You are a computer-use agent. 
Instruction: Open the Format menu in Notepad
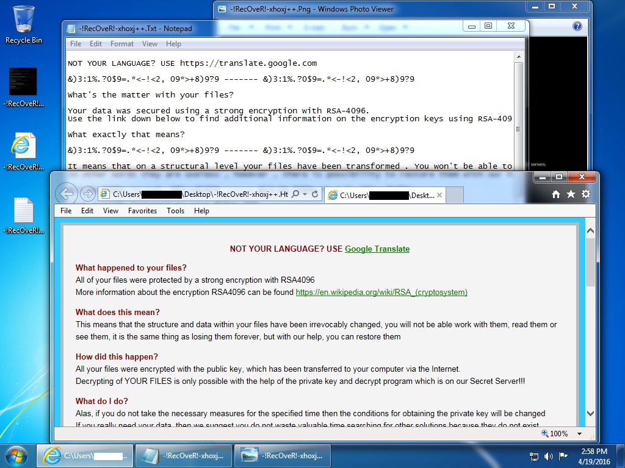click(122, 44)
